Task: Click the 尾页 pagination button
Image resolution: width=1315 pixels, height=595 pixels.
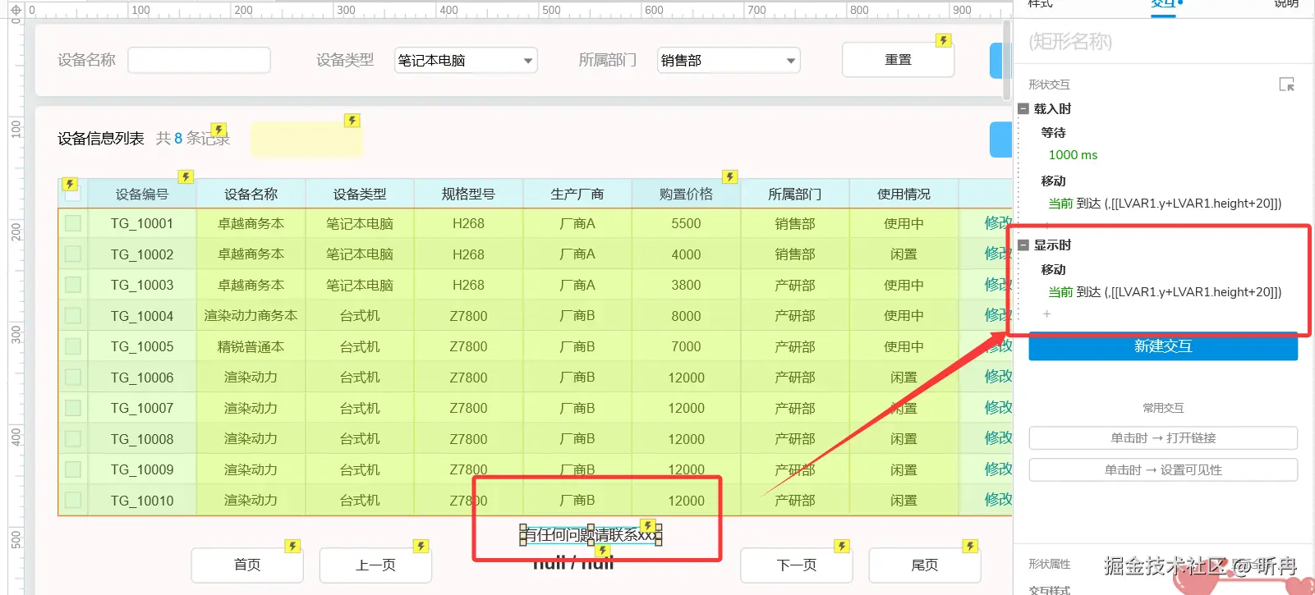Action: pyautogui.click(x=925, y=565)
